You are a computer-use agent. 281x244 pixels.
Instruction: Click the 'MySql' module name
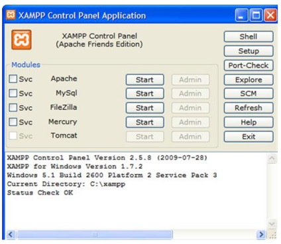(x=66, y=93)
